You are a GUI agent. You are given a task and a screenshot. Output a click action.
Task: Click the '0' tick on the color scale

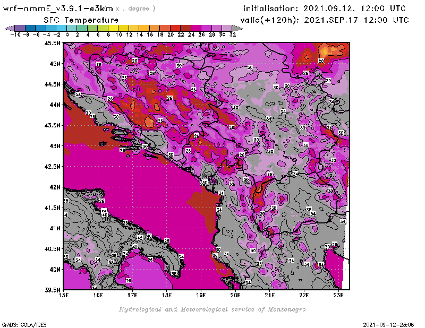point(67,34)
